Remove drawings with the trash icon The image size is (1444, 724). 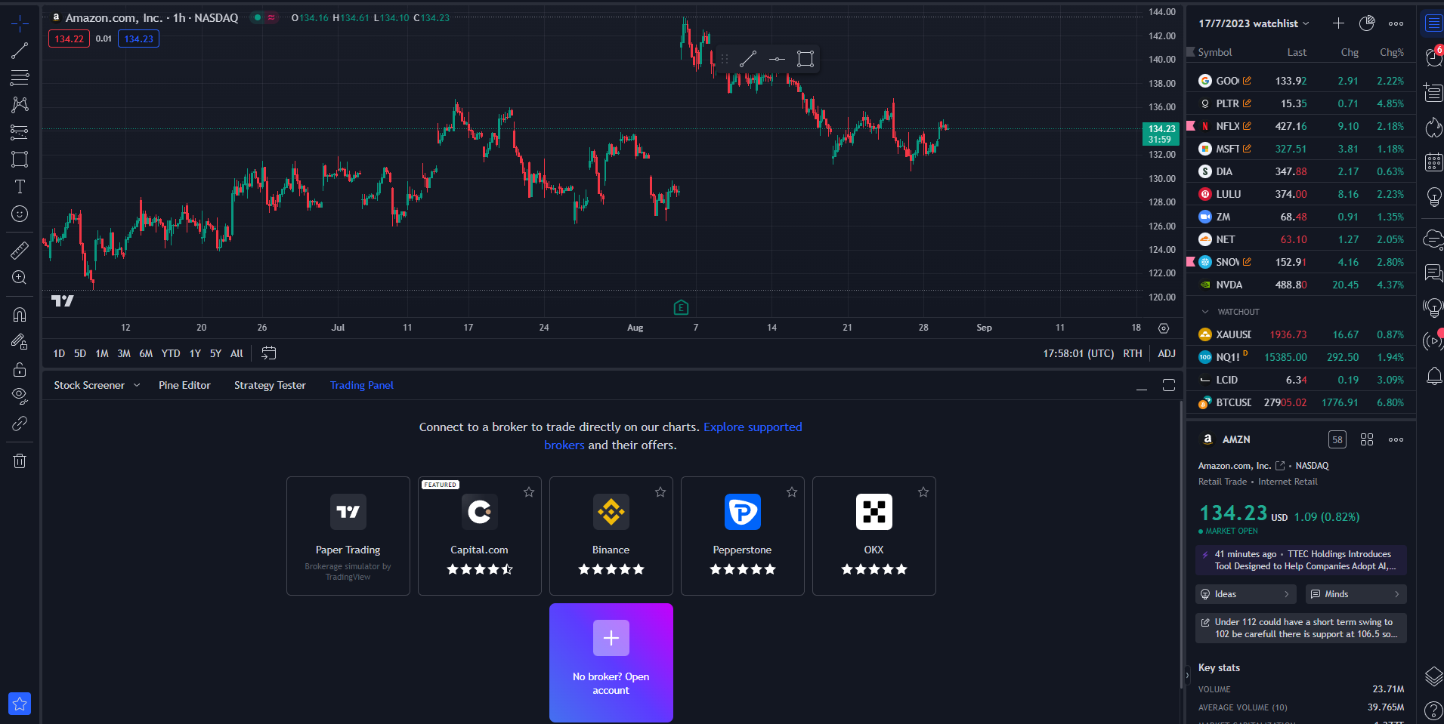coord(20,461)
